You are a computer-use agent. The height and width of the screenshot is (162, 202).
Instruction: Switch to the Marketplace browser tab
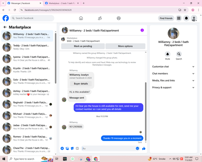coord(62,3)
